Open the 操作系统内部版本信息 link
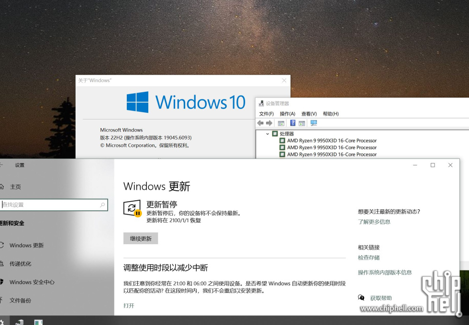This screenshot has width=469, height=325. tap(385, 272)
